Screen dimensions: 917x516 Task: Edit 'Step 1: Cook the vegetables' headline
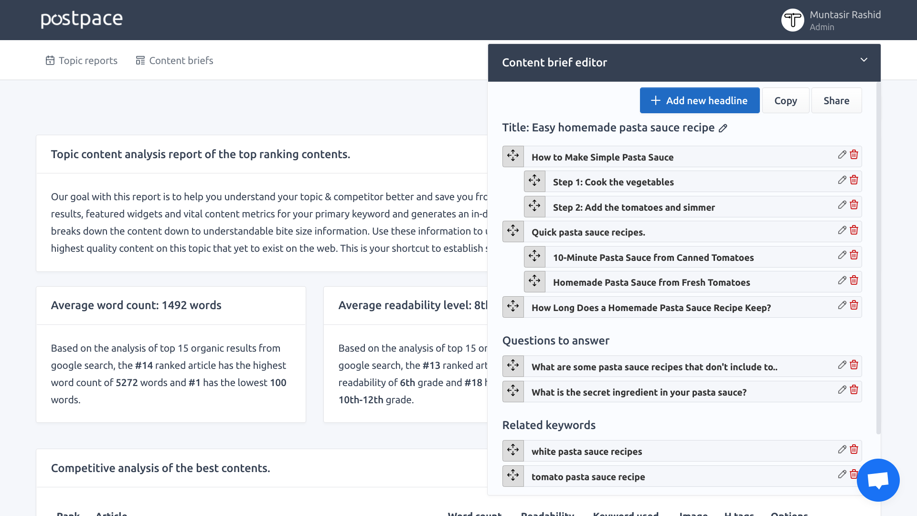coord(842,180)
